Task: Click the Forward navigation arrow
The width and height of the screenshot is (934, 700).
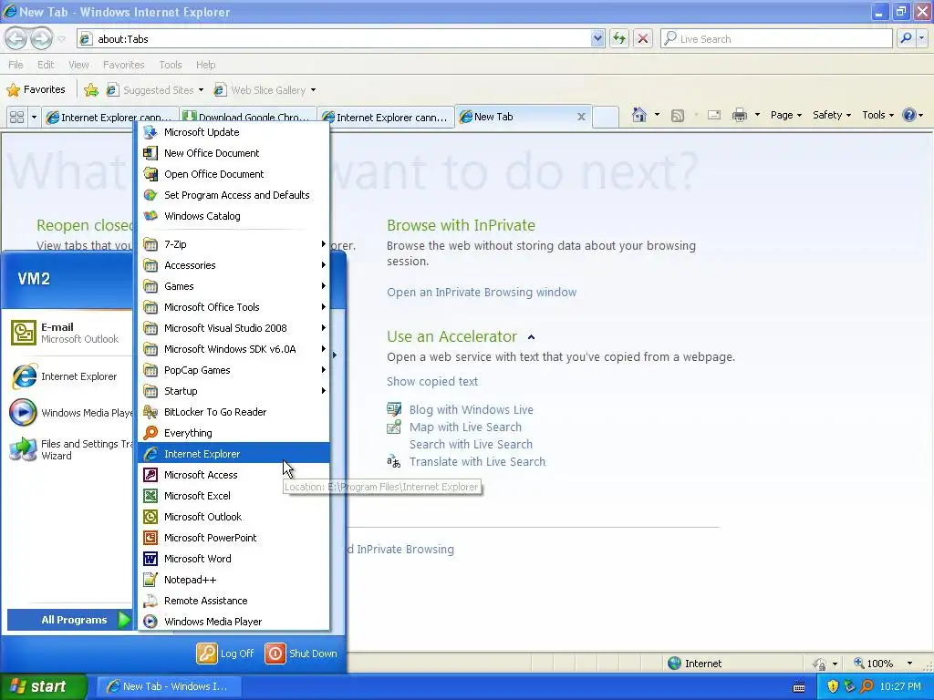Action: (41, 38)
